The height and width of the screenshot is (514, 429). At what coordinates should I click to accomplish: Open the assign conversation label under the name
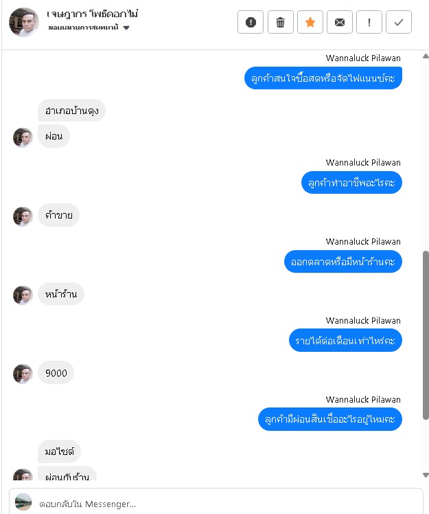coord(84,27)
